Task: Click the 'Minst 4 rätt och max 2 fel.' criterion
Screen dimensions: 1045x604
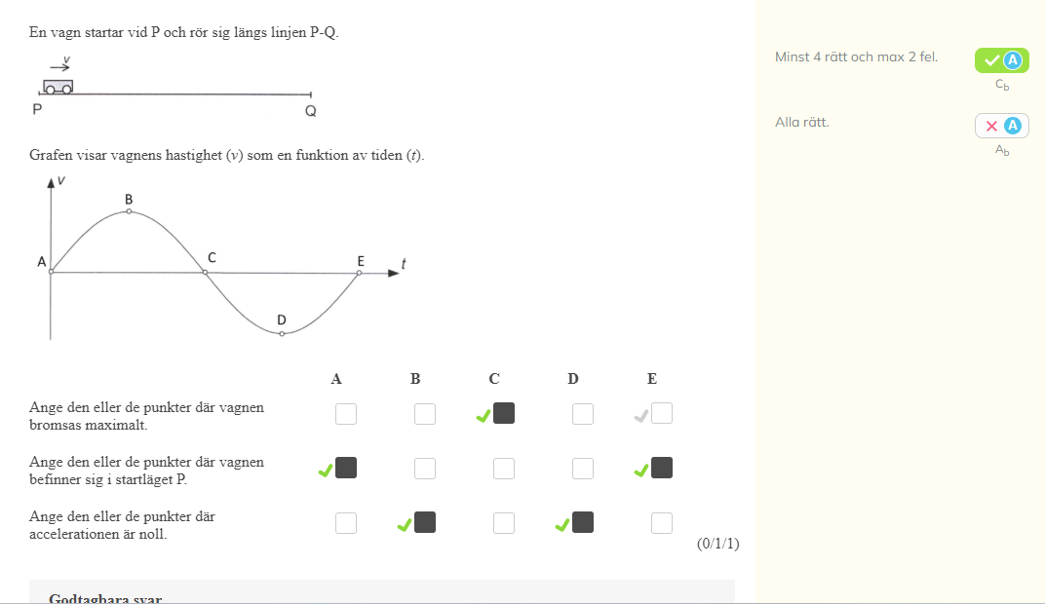Action: (856, 57)
